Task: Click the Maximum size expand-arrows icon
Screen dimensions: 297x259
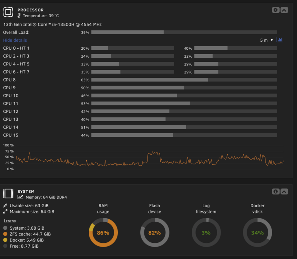Action: (x=5, y=211)
